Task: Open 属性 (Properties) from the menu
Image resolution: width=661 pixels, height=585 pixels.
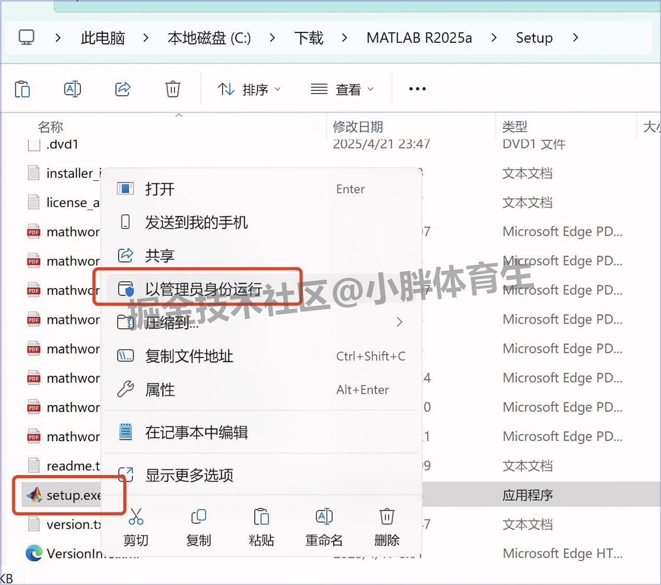Action: click(160, 389)
